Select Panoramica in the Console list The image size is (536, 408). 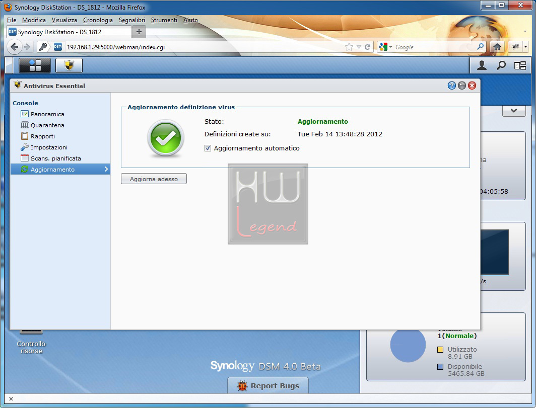(60, 114)
